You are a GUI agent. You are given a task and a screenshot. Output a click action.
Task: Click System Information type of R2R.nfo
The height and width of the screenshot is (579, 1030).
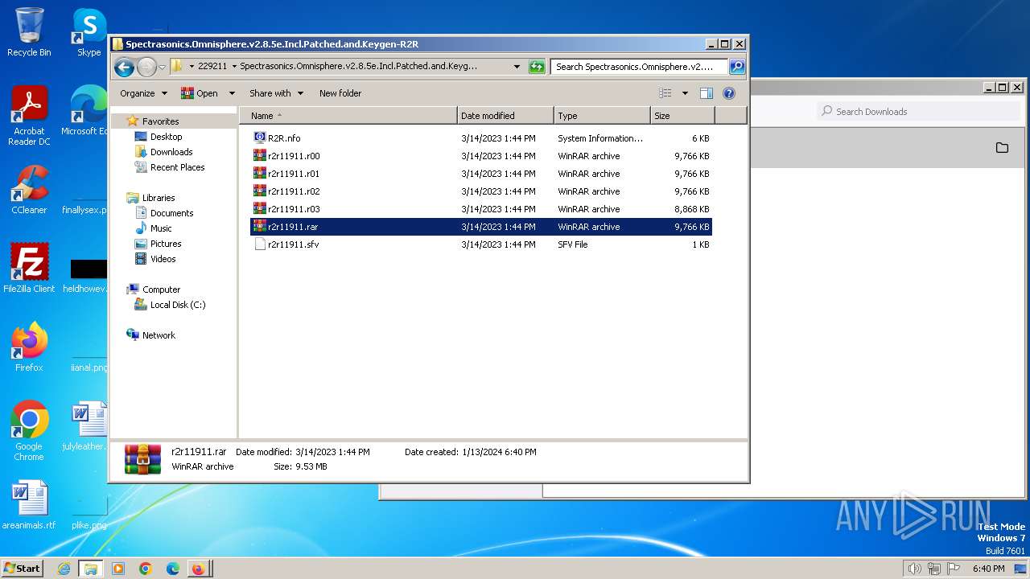(600, 138)
